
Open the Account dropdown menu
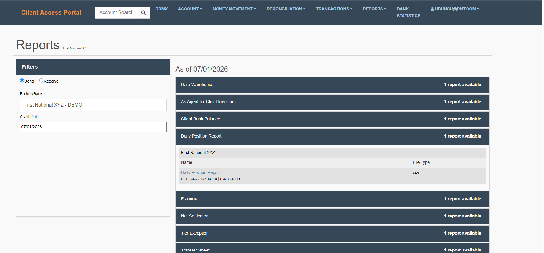click(x=190, y=9)
